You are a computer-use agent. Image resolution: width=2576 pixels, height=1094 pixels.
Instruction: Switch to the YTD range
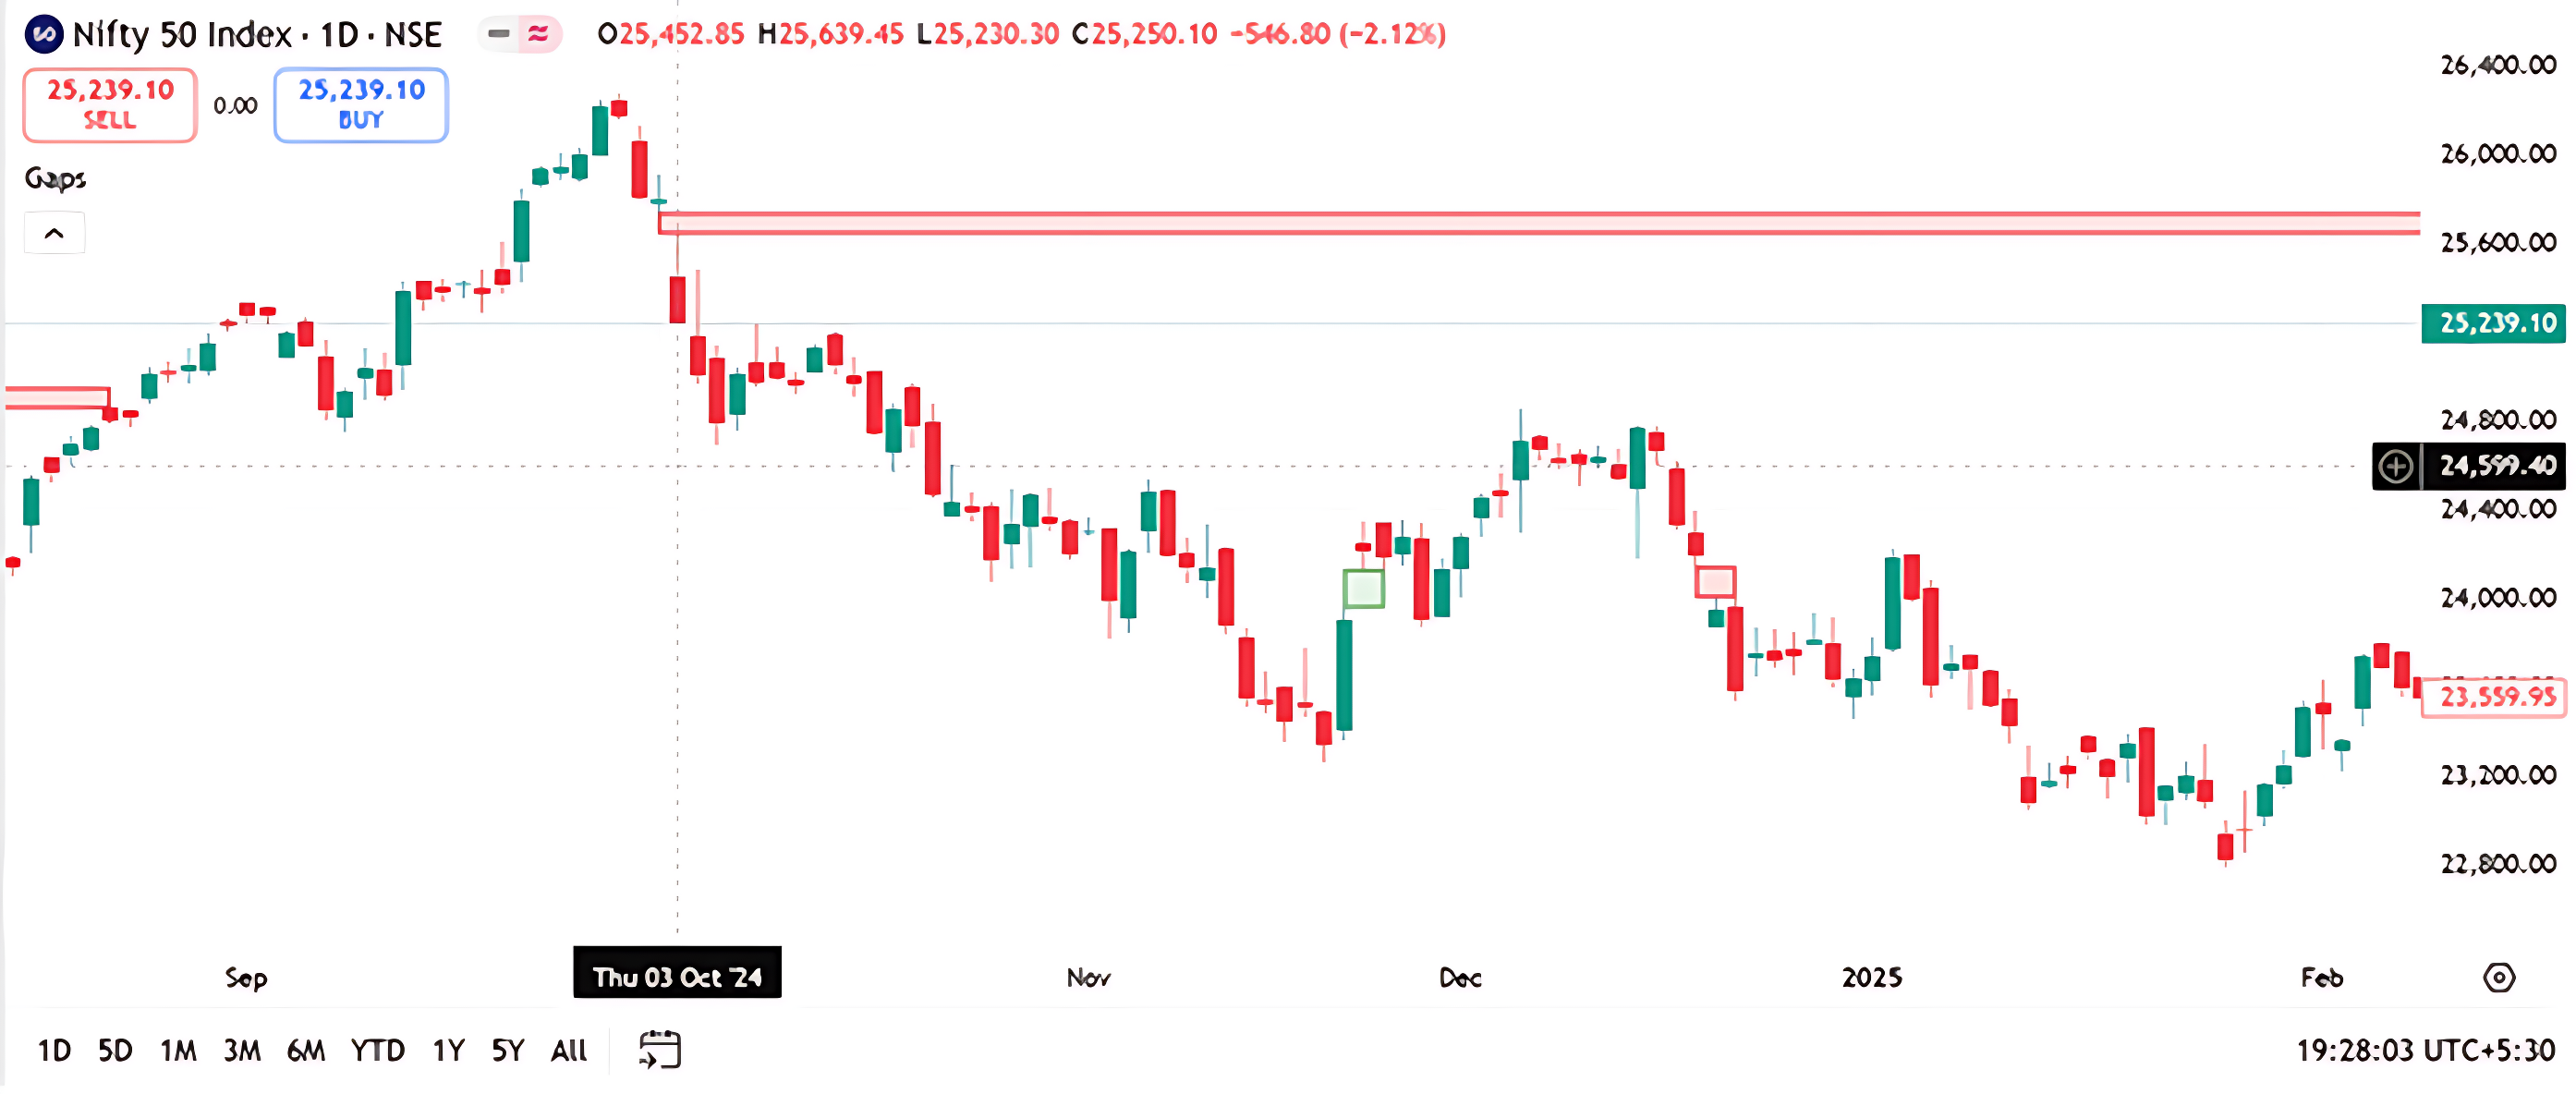pyautogui.click(x=377, y=1050)
